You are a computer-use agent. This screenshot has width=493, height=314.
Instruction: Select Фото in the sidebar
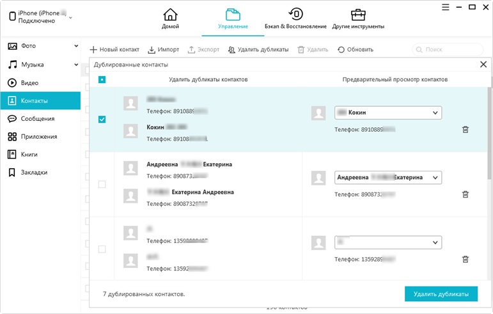pos(28,46)
